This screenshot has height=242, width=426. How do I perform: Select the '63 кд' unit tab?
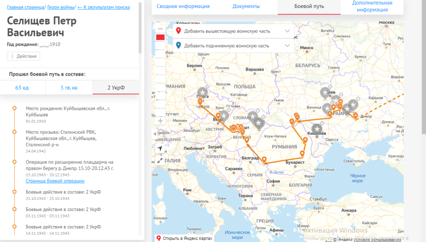click(x=22, y=87)
